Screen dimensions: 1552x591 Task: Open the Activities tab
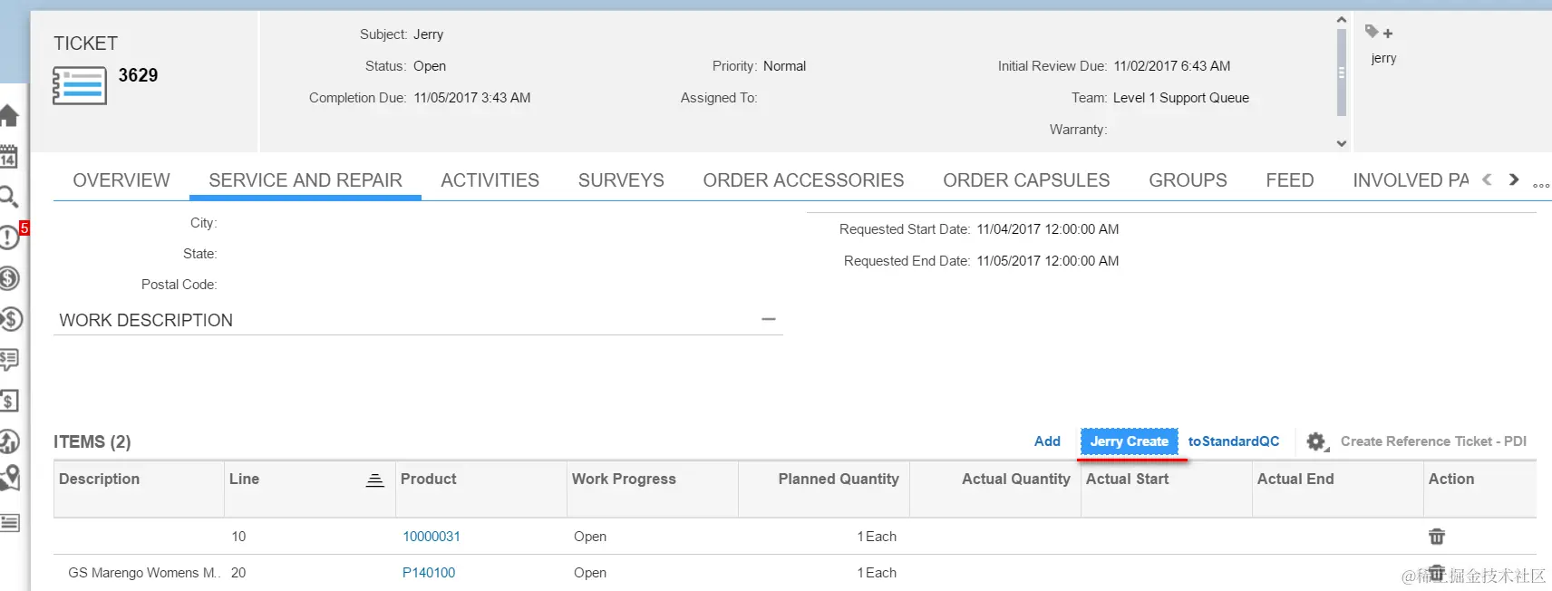click(490, 180)
